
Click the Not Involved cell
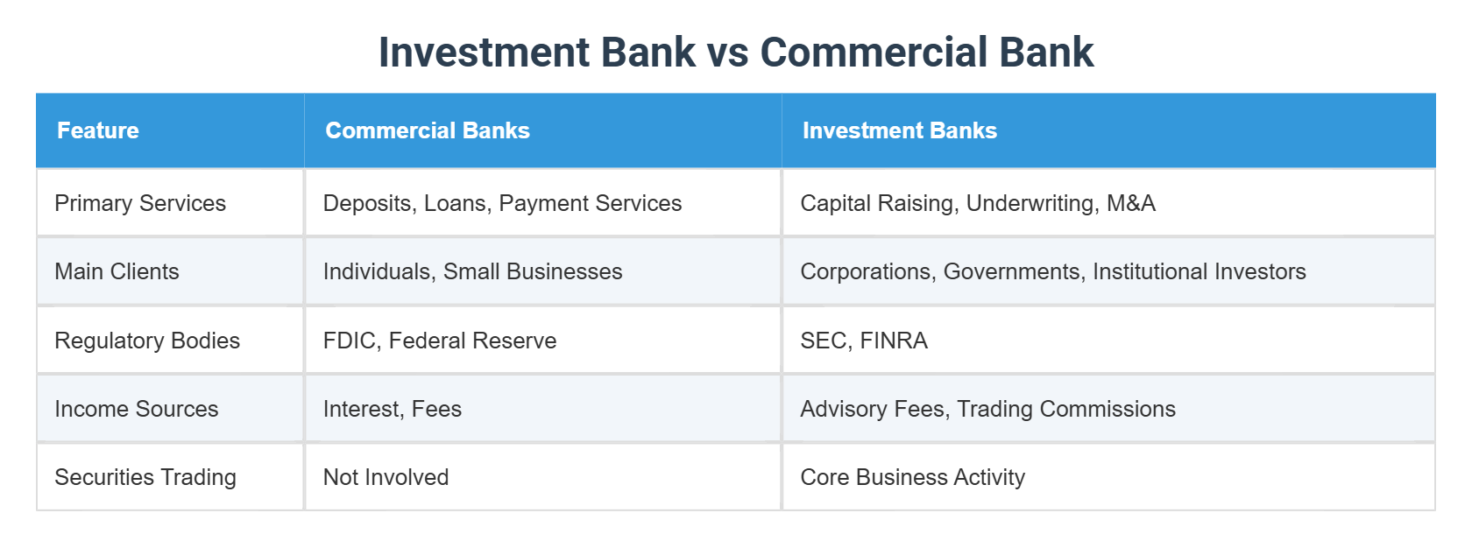542,477
